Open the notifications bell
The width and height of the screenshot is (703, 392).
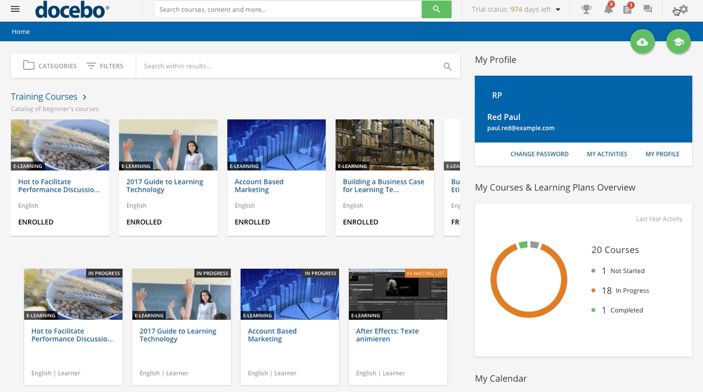[608, 9]
